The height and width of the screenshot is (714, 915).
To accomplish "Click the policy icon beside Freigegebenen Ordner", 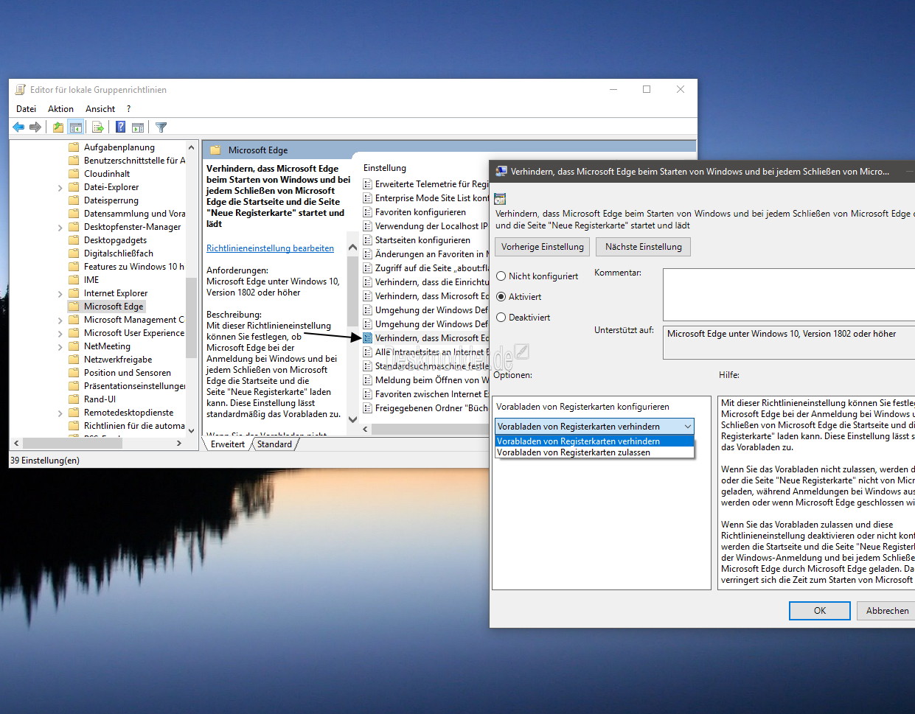I will point(367,408).
